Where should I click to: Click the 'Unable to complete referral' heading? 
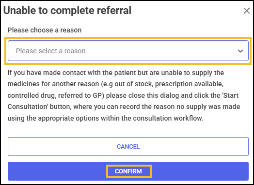(x=67, y=11)
